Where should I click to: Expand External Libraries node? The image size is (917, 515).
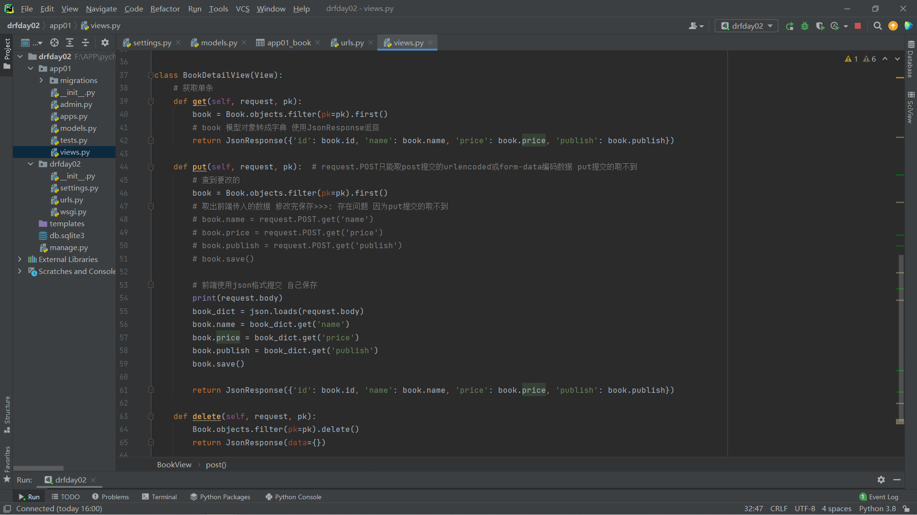point(20,259)
